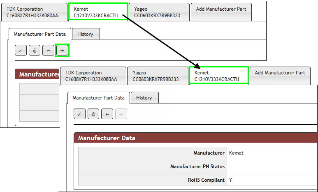This screenshot has height=192, width=318.
Task: Click the edit pencil icon in the back window
Action: point(21,50)
